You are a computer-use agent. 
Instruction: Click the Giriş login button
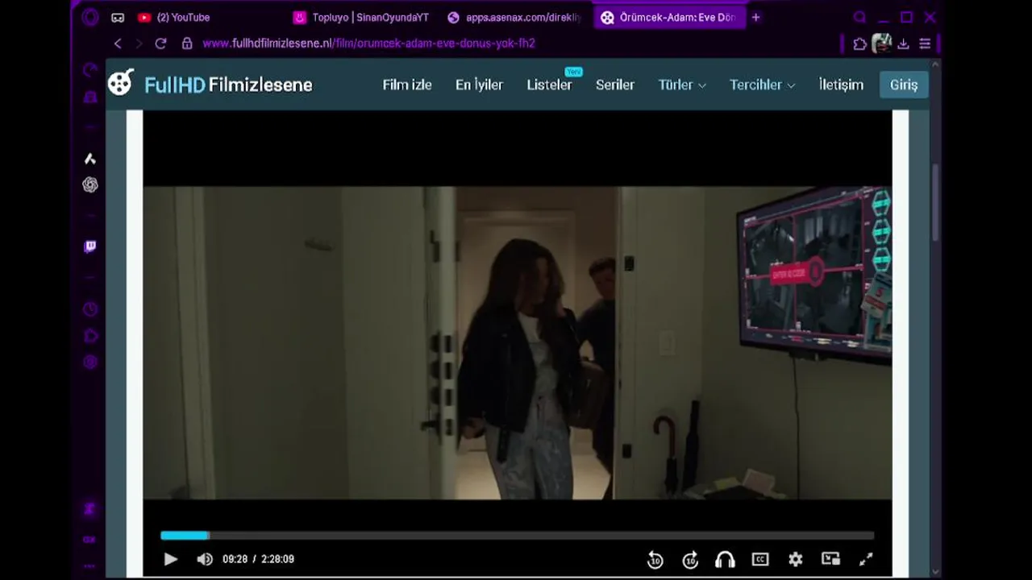coord(904,85)
